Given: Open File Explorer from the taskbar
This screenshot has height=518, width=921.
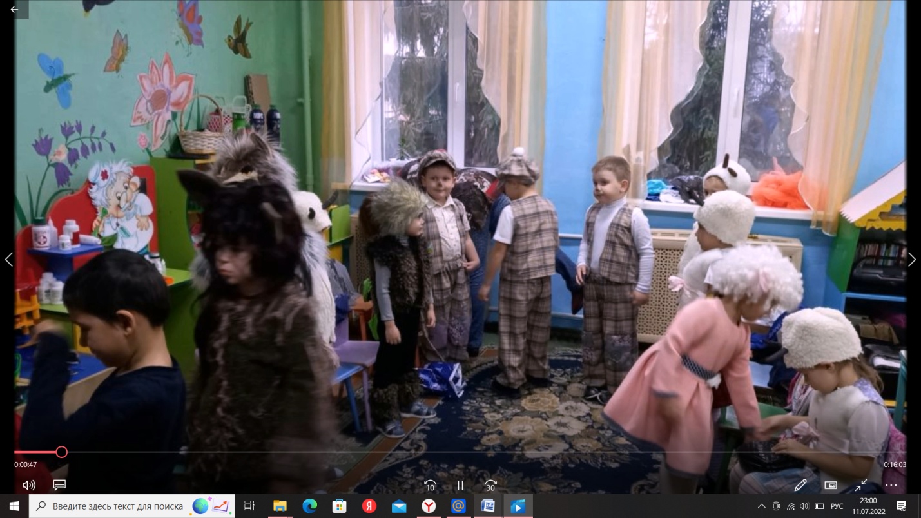Looking at the screenshot, I should coord(280,506).
